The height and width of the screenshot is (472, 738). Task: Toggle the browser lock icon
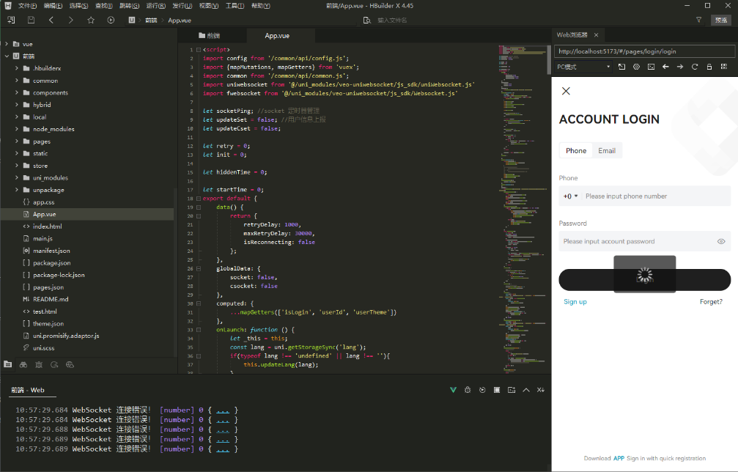[709, 67]
